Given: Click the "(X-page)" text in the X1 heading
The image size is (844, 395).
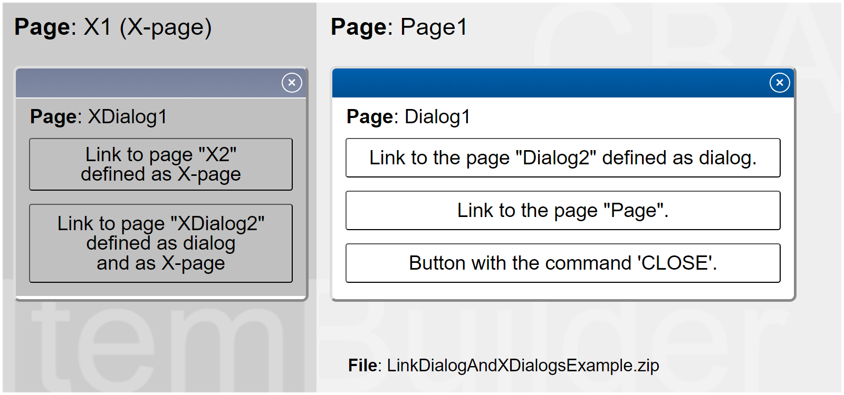Looking at the screenshot, I should 166,27.
